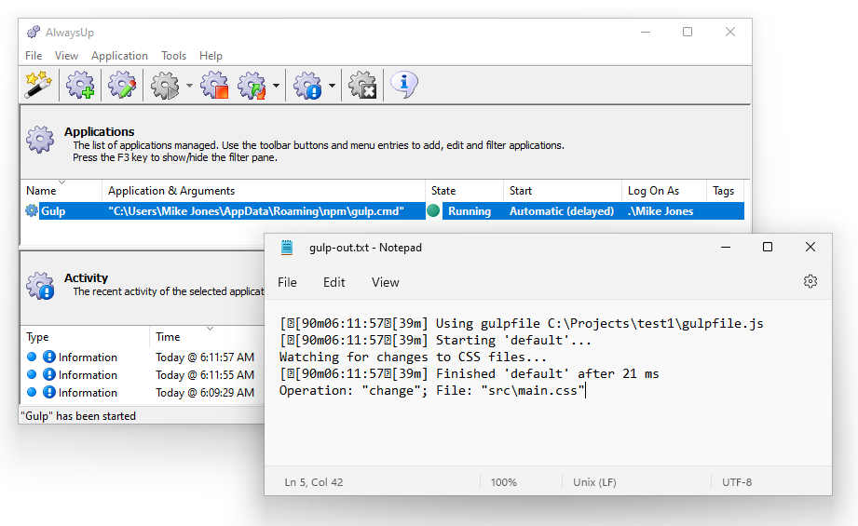Open Notepad File menu
This screenshot has height=526, width=858.
287,282
